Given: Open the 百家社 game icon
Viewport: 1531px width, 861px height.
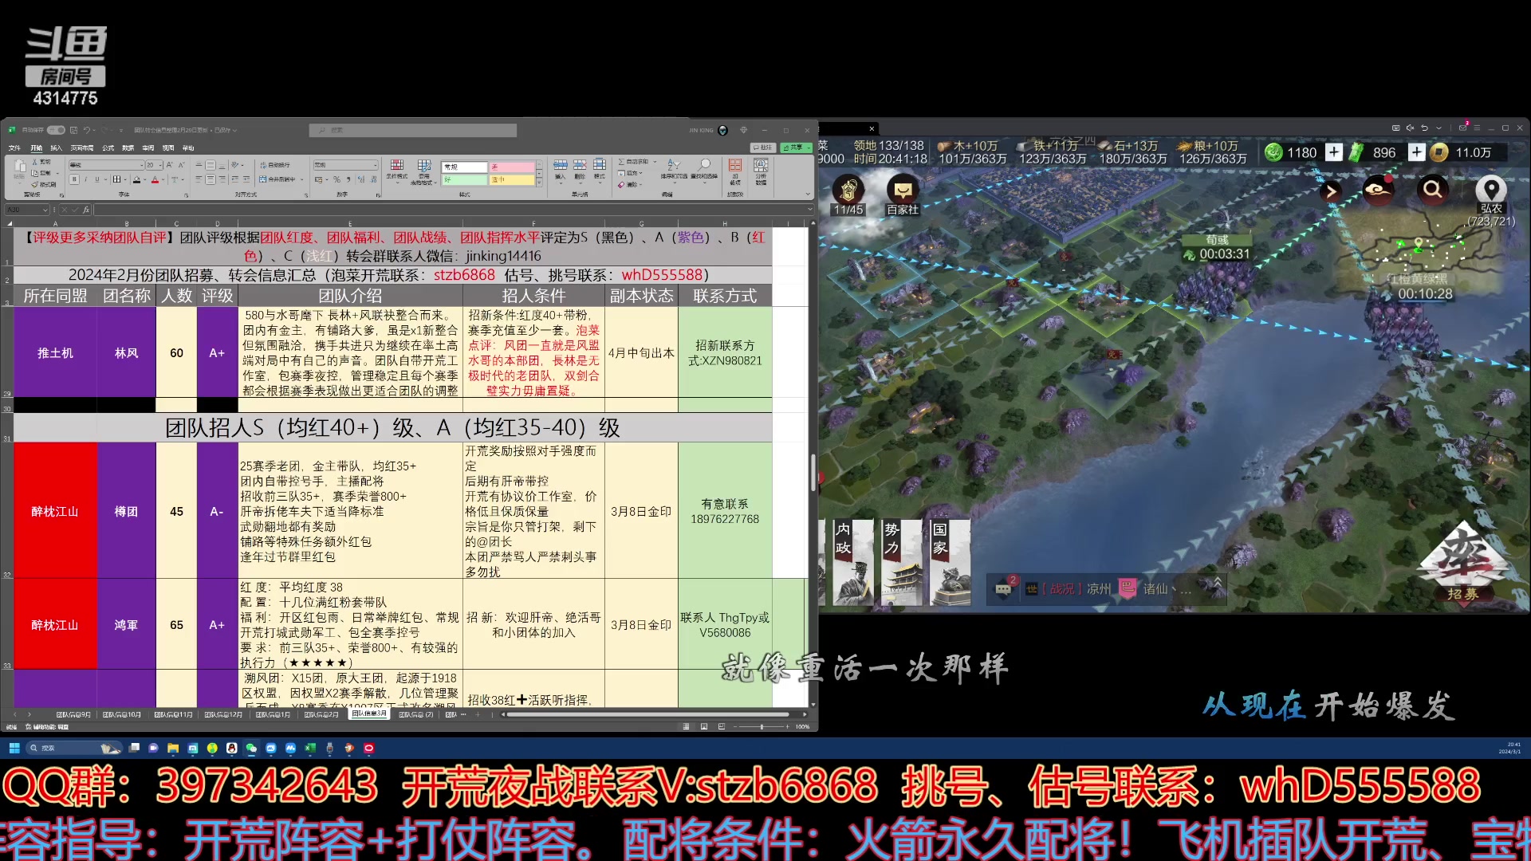Looking at the screenshot, I should coord(903,195).
